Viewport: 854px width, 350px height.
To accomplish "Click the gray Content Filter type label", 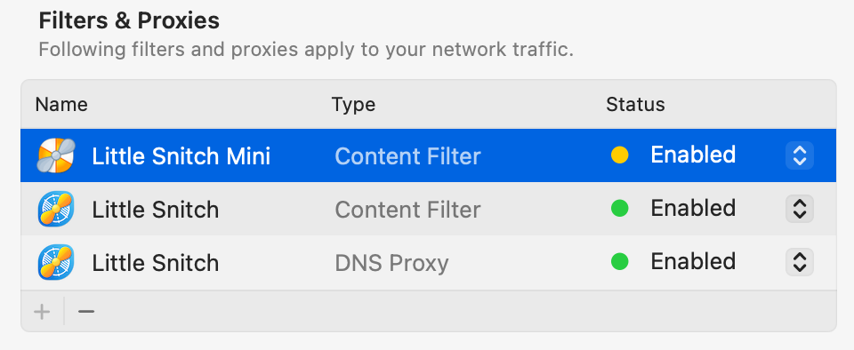I will click(x=407, y=210).
